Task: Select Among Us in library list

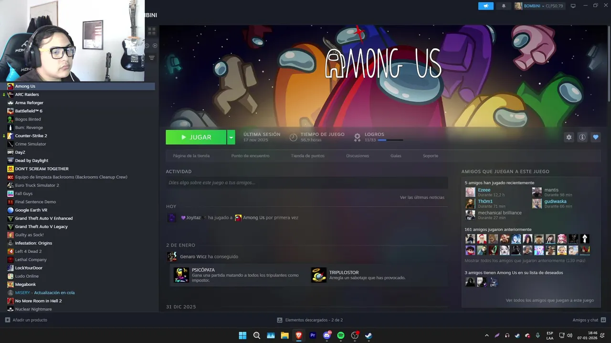Action: pos(77,86)
